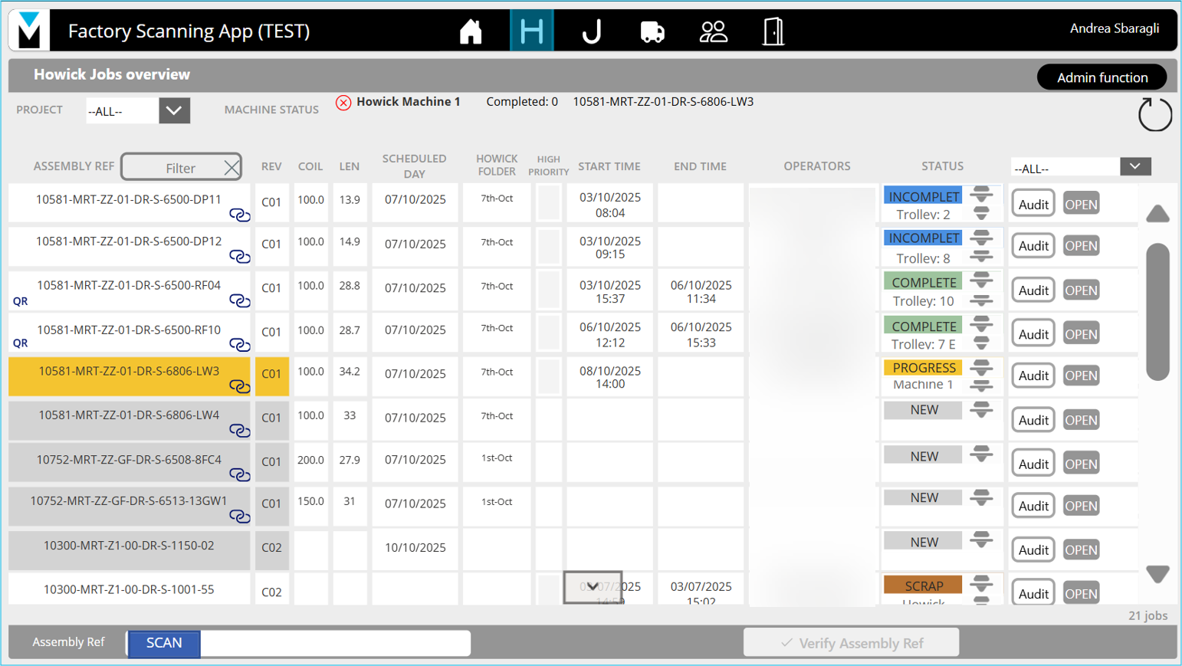
Task: Toggle High Priority box for 6500-RF10
Action: [549, 333]
